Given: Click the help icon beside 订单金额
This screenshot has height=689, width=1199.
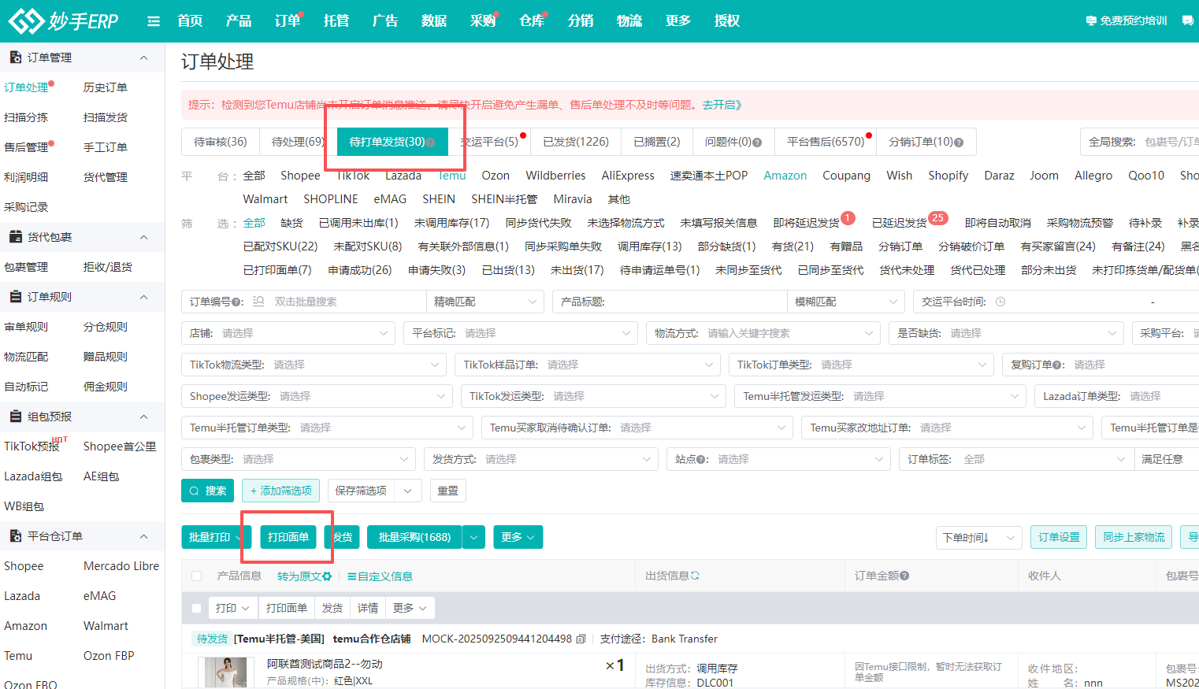Looking at the screenshot, I should 904,576.
